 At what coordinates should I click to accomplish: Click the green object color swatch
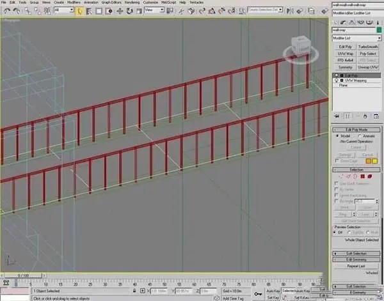click(x=379, y=30)
